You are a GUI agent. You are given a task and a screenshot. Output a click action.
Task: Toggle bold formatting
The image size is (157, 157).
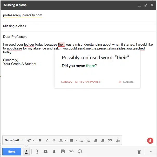(x=40, y=140)
